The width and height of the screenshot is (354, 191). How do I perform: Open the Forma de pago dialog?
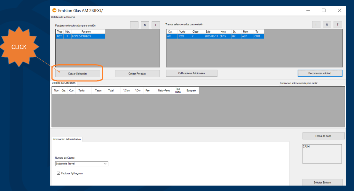(x=323, y=136)
